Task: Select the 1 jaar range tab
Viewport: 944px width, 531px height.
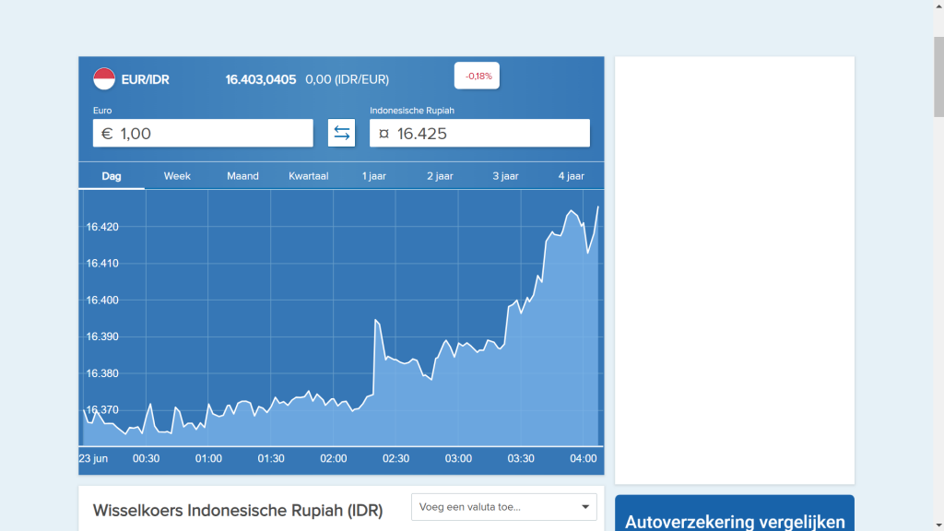Action: coord(374,176)
